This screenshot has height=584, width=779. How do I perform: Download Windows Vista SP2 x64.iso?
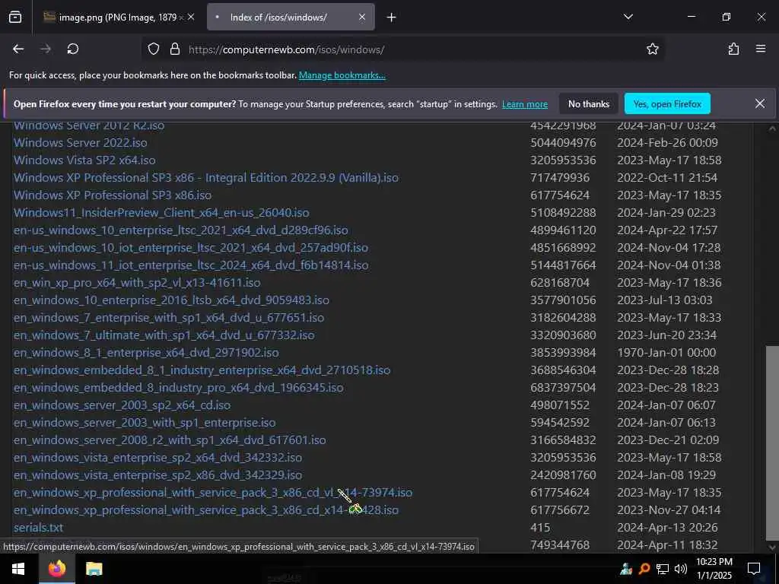84,160
